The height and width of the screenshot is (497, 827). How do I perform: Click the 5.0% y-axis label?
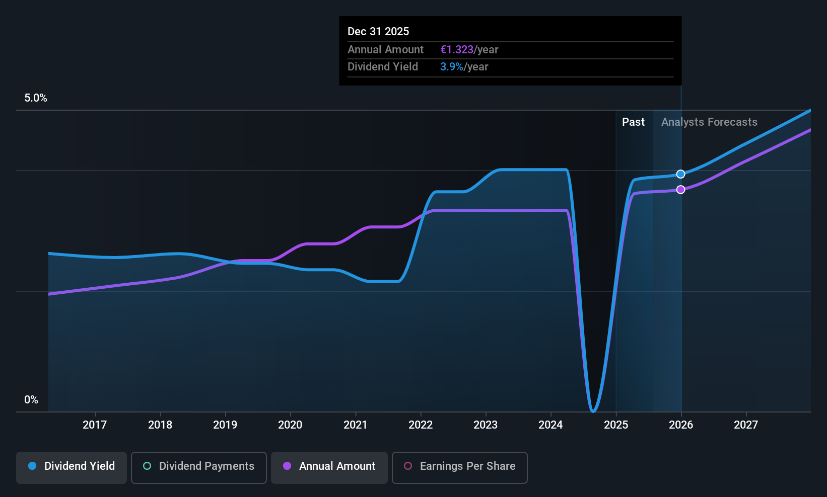tap(36, 98)
